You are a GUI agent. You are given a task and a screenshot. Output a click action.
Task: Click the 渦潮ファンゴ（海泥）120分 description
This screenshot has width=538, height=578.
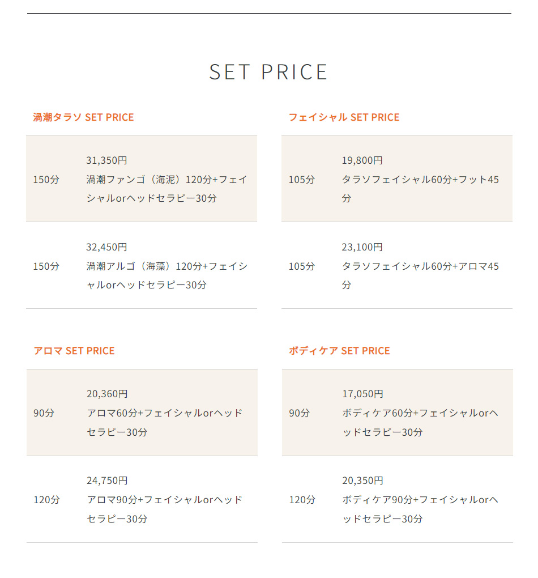pyautogui.click(x=166, y=189)
